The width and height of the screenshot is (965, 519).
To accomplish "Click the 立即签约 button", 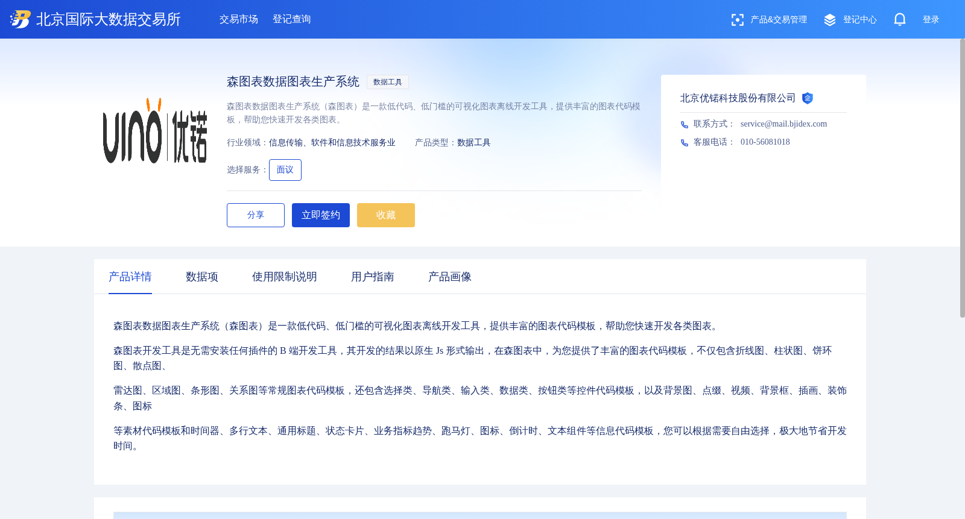I will 321,215.
